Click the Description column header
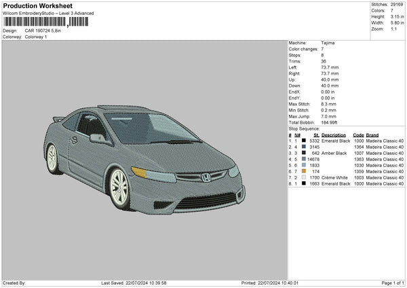This screenshot has width=407, height=288. (x=334, y=134)
